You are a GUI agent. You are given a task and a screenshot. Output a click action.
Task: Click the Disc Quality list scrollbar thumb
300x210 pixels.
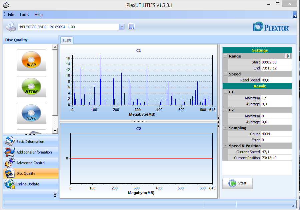[55, 83]
